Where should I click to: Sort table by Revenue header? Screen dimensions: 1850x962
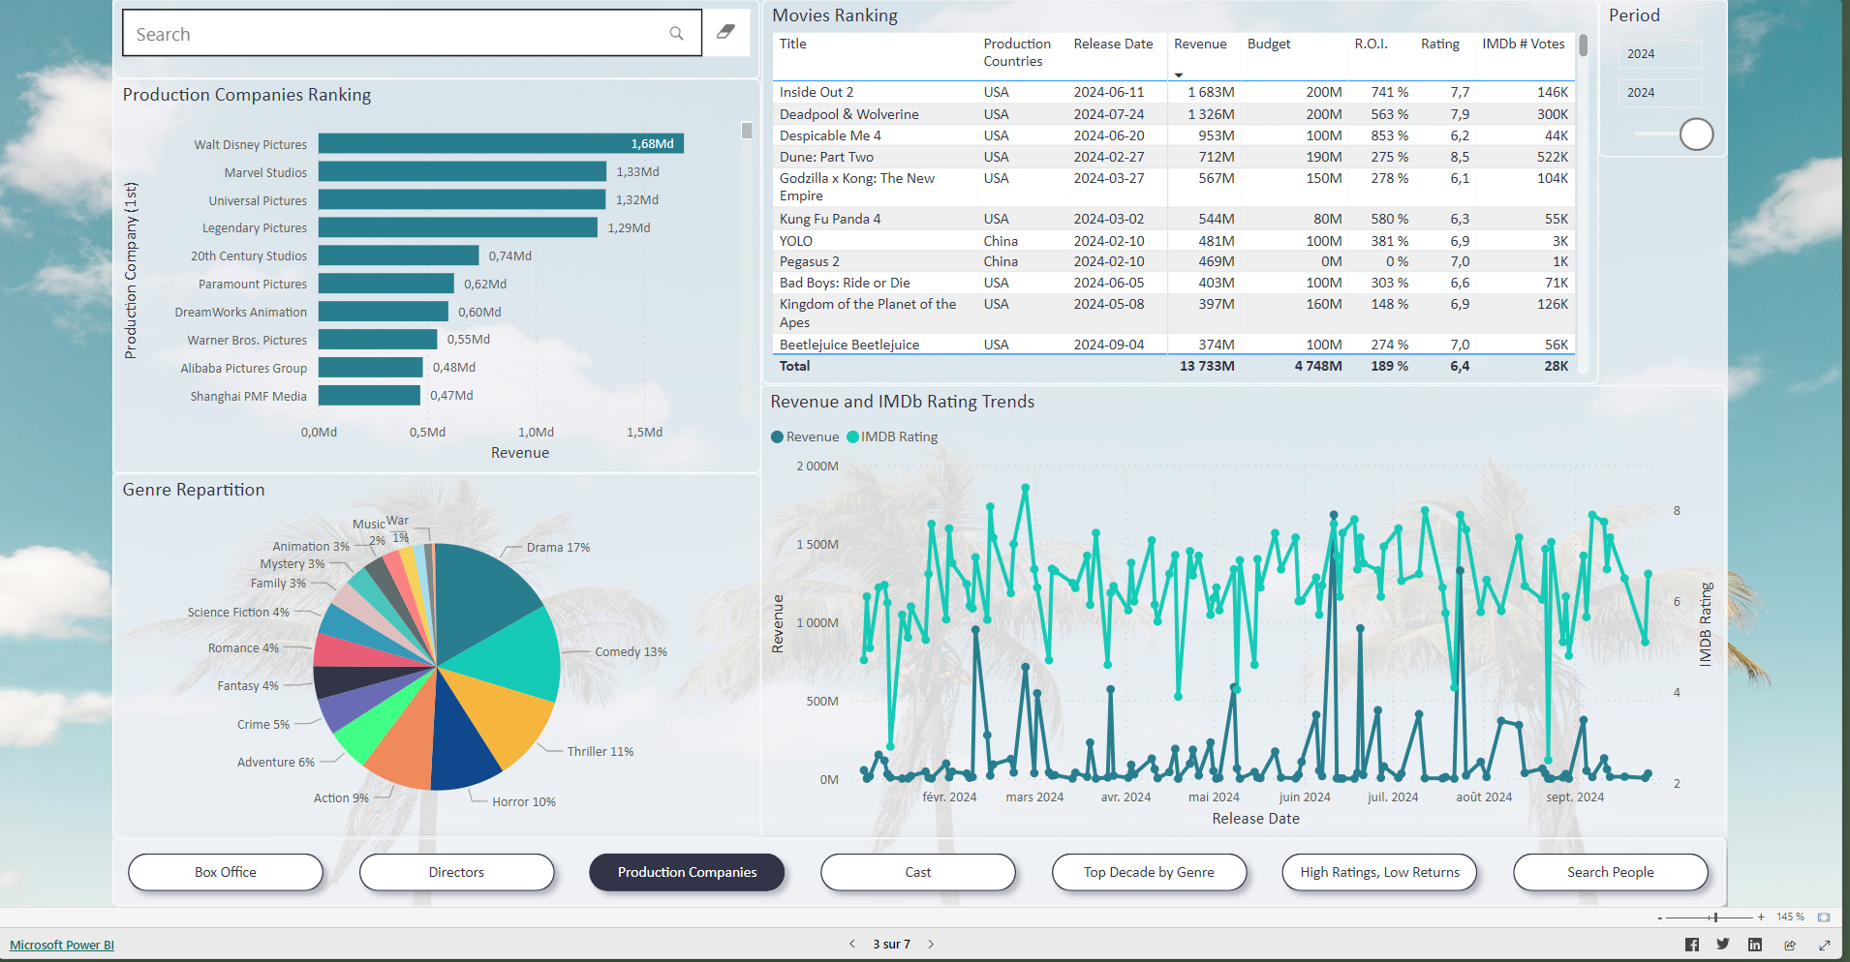pos(1200,44)
